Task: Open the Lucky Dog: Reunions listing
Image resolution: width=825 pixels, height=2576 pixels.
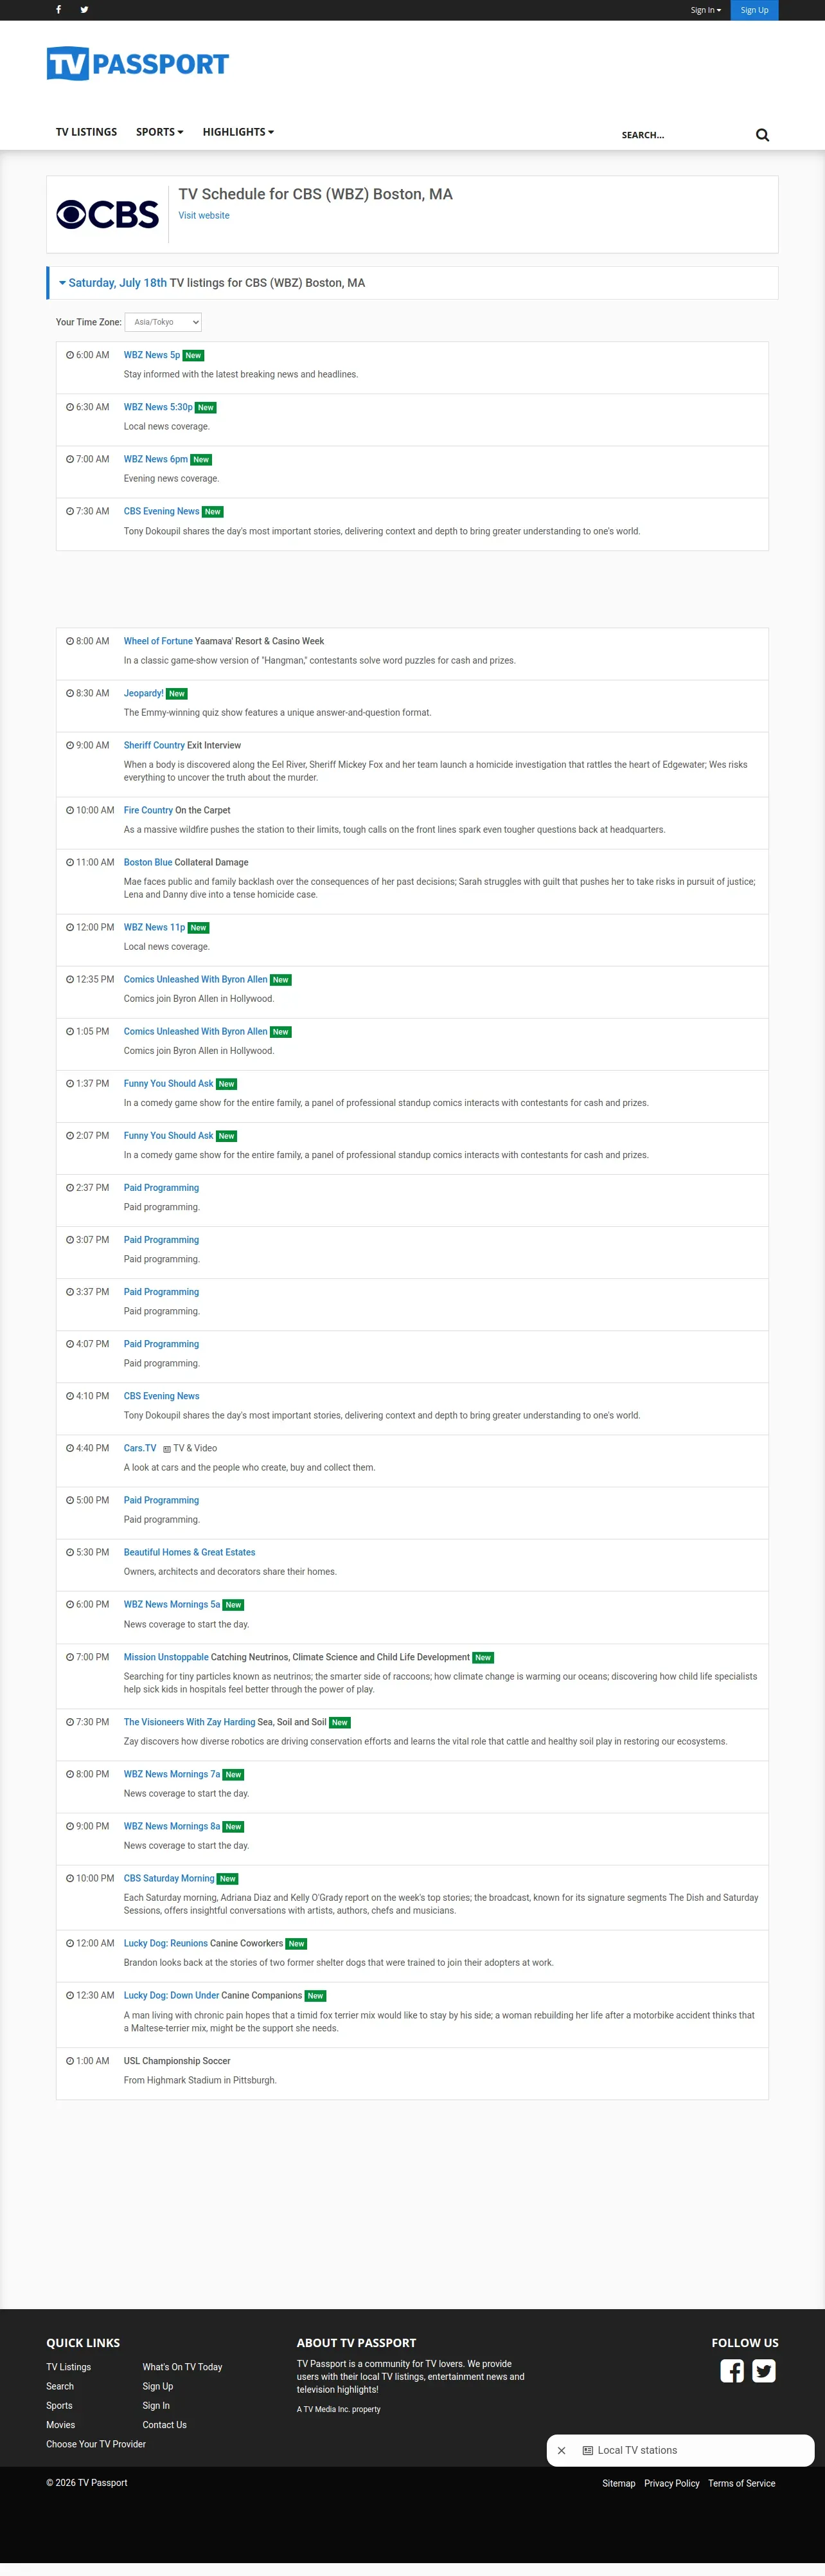Action: (166, 1943)
